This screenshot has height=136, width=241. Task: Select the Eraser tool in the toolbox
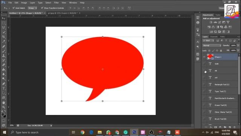click(x=3, y=65)
